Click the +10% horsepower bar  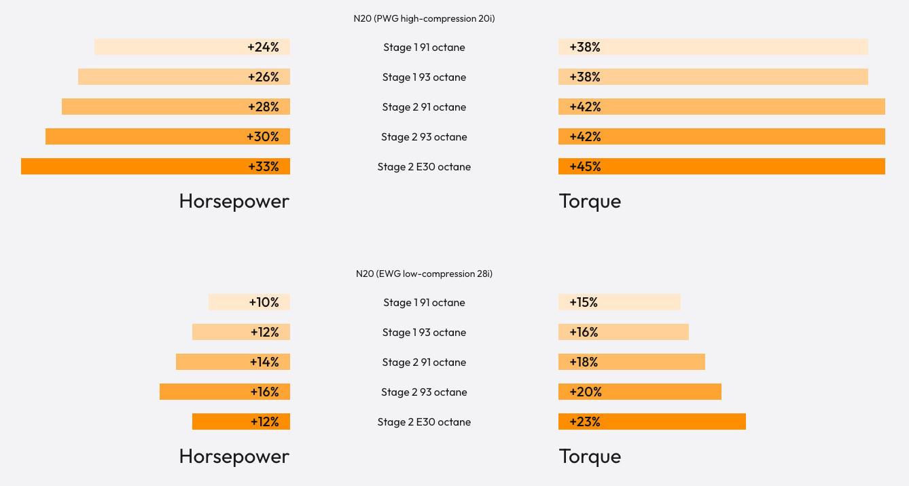pyautogui.click(x=249, y=302)
